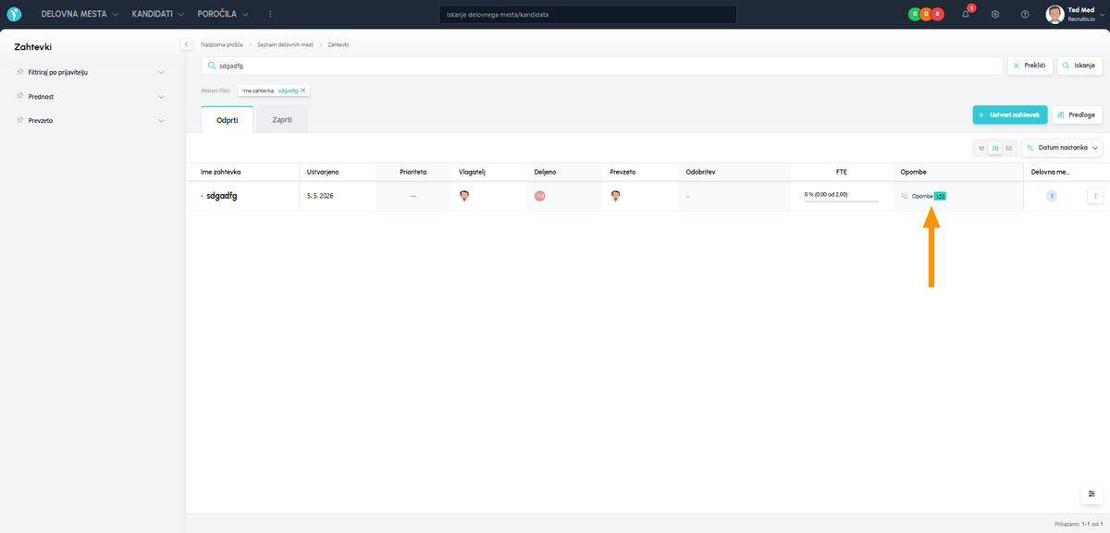Show 50 rows per page
The image size is (1110, 533).
(1008, 148)
